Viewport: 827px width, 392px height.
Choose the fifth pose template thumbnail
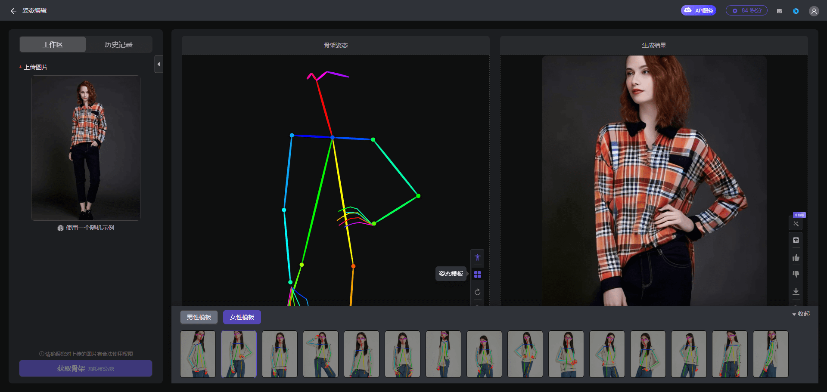click(361, 354)
